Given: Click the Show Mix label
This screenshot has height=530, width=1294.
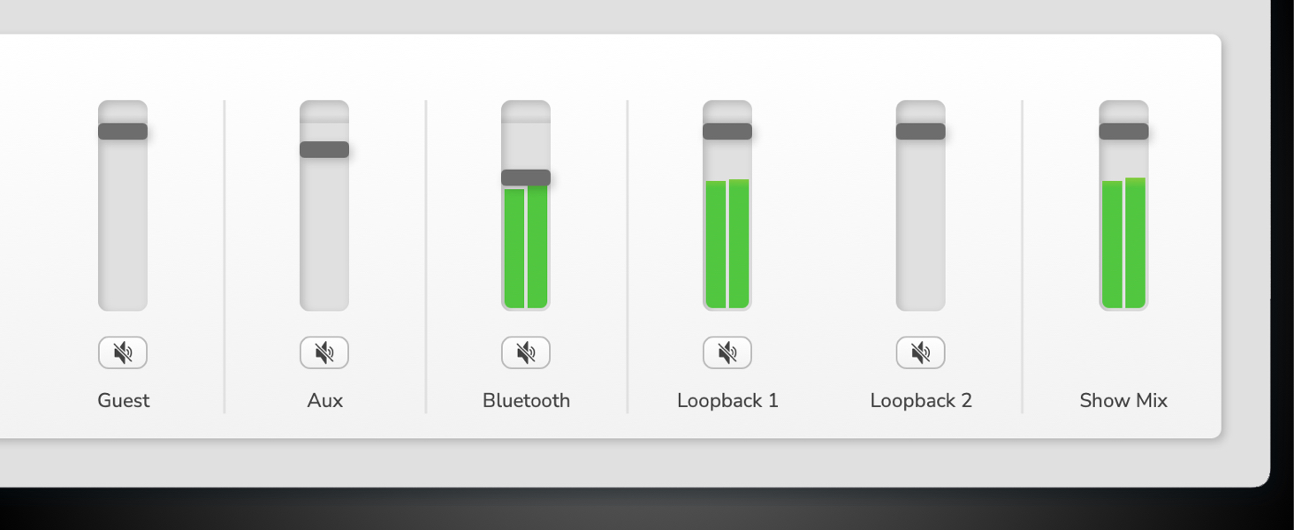Looking at the screenshot, I should pyautogui.click(x=1123, y=401).
